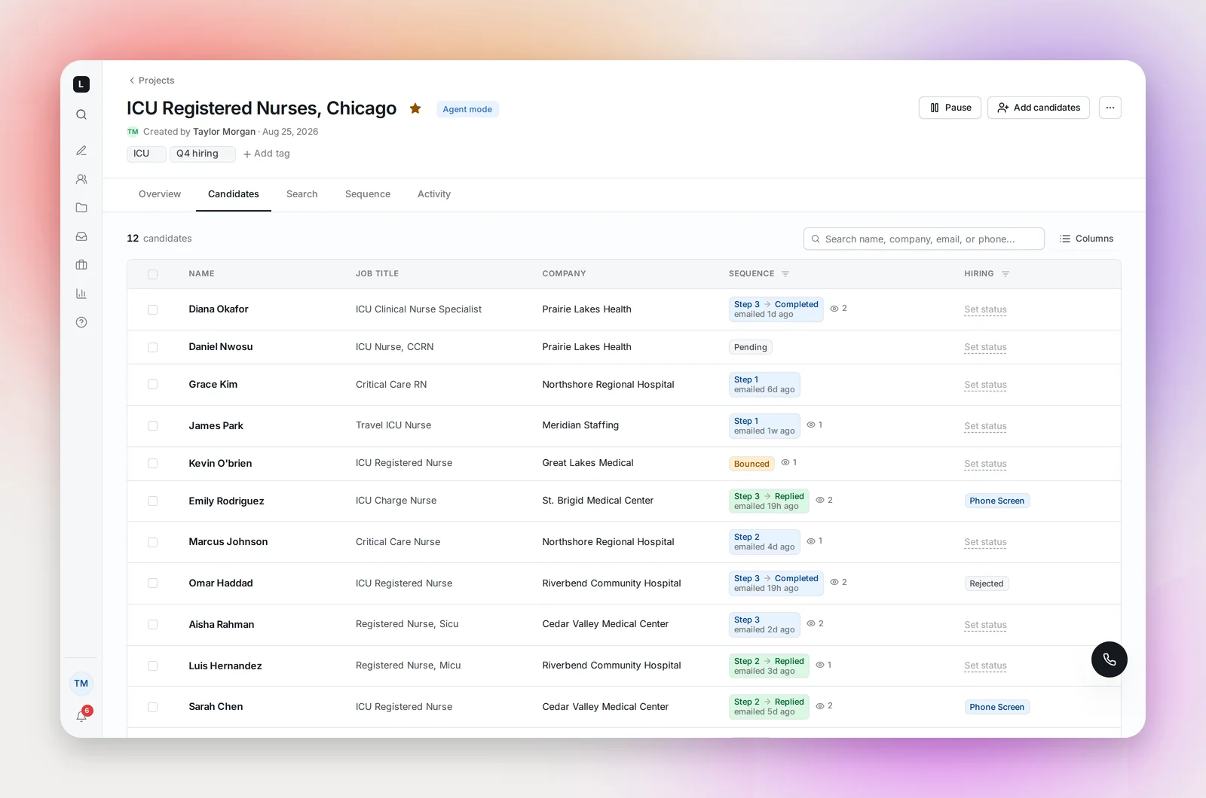The image size is (1206, 798).
Task: Check the box for Daniel Nwosu
Action: click(153, 347)
